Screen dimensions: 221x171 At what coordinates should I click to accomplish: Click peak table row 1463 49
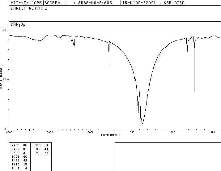coord(19,160)
